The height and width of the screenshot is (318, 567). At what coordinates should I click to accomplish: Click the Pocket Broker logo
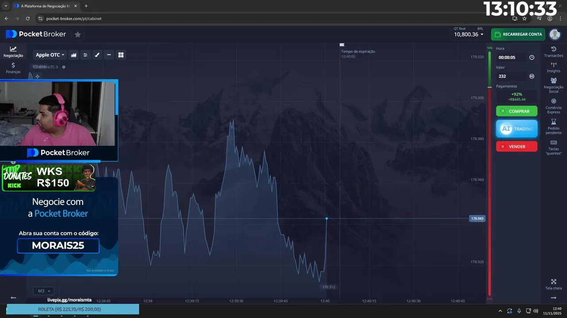(36, 34)
